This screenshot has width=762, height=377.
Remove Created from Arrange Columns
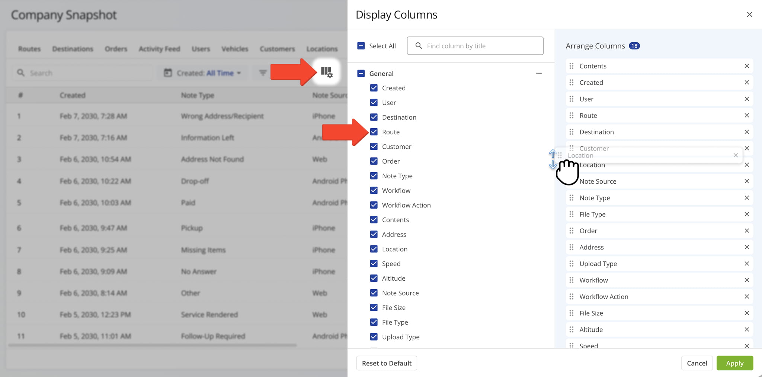(x=746, y=83)
